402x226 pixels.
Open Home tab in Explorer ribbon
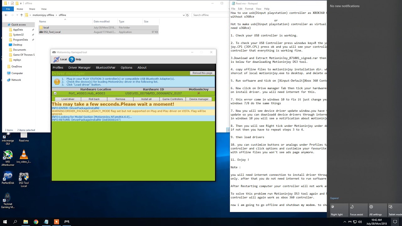20,9
